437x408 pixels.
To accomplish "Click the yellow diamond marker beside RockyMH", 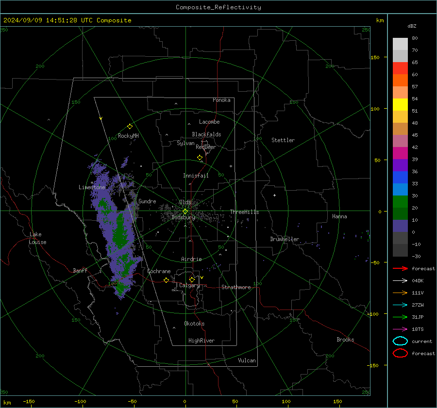I will pyautogui.click(x=130, y=127).
